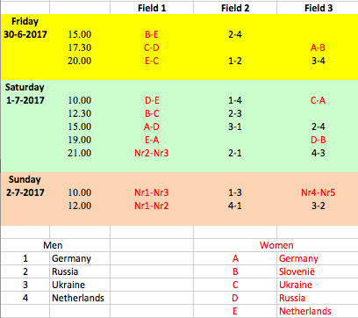Click the Saturday day label cell

coord(25,87)
